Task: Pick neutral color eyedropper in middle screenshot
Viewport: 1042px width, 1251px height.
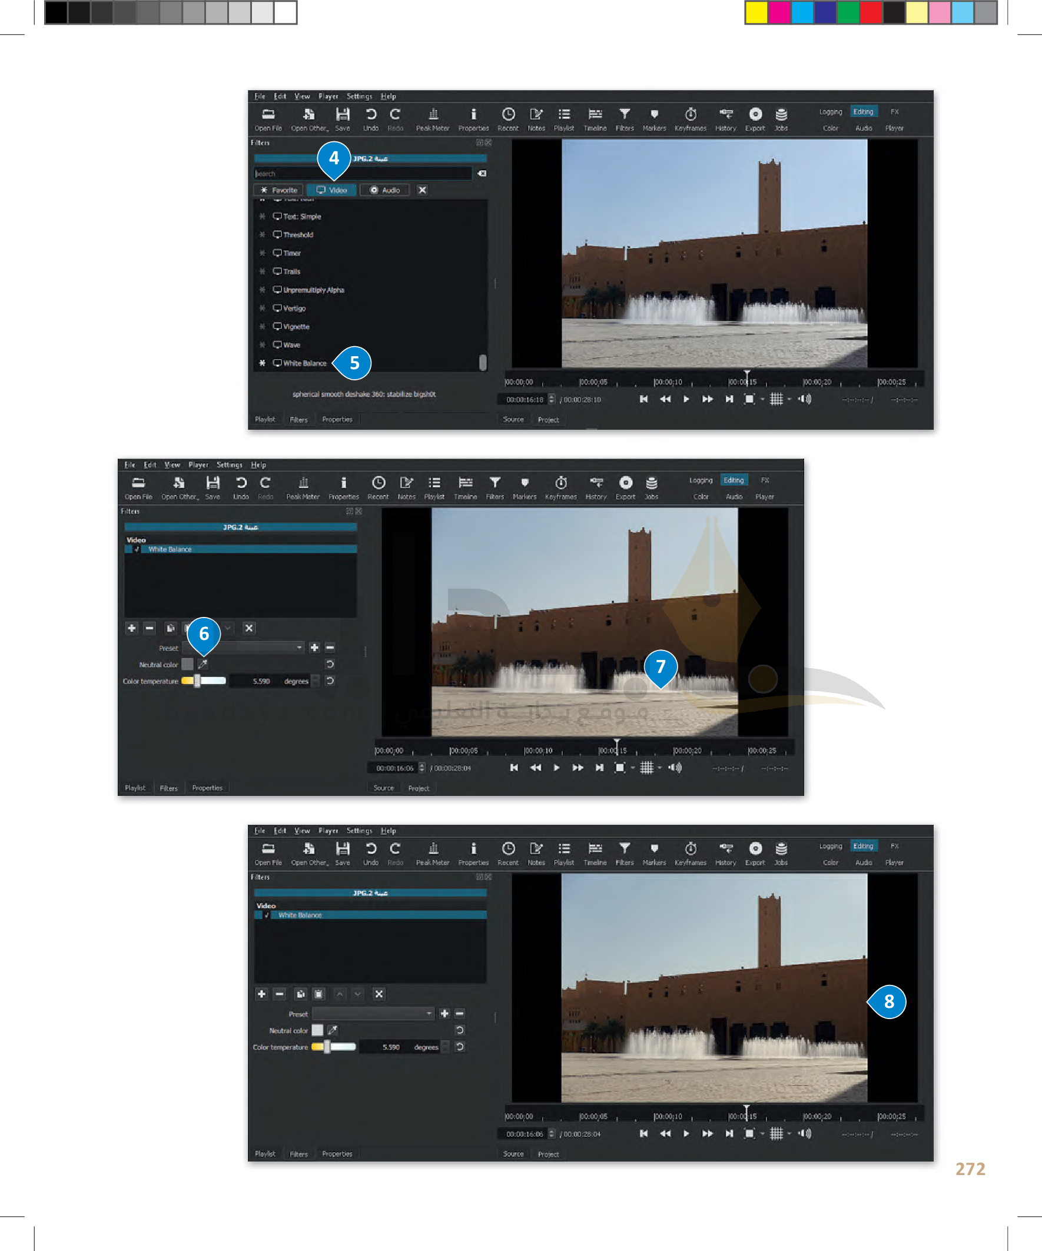Action: pyautogui.click(x=203, y=664)
